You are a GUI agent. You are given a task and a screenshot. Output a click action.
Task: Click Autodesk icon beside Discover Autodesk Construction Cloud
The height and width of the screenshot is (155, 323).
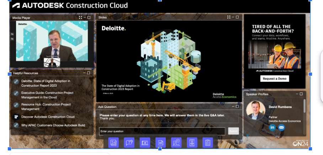(x=16, y=117)
